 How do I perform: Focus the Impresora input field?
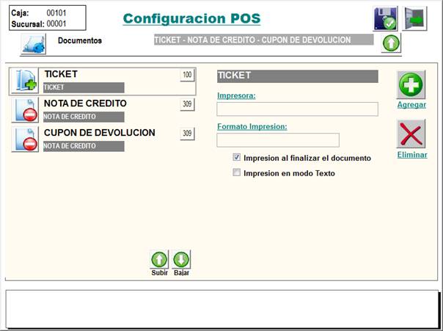pos(297,109)
